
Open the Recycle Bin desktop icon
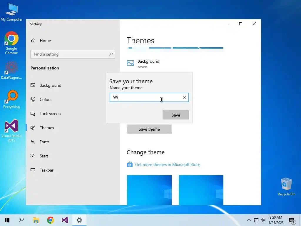pos(286,187)
